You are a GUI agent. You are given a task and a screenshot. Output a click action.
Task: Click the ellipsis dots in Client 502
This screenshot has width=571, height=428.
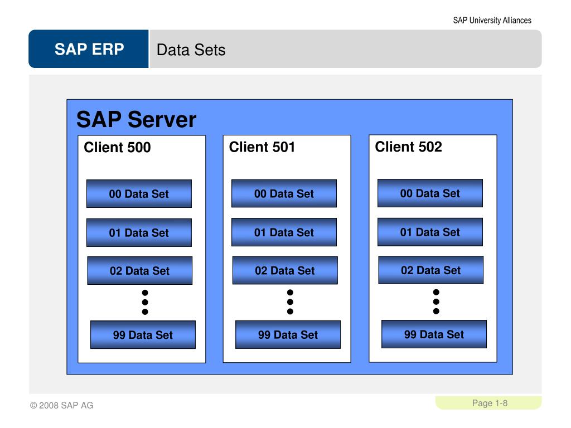pos(436,301)
